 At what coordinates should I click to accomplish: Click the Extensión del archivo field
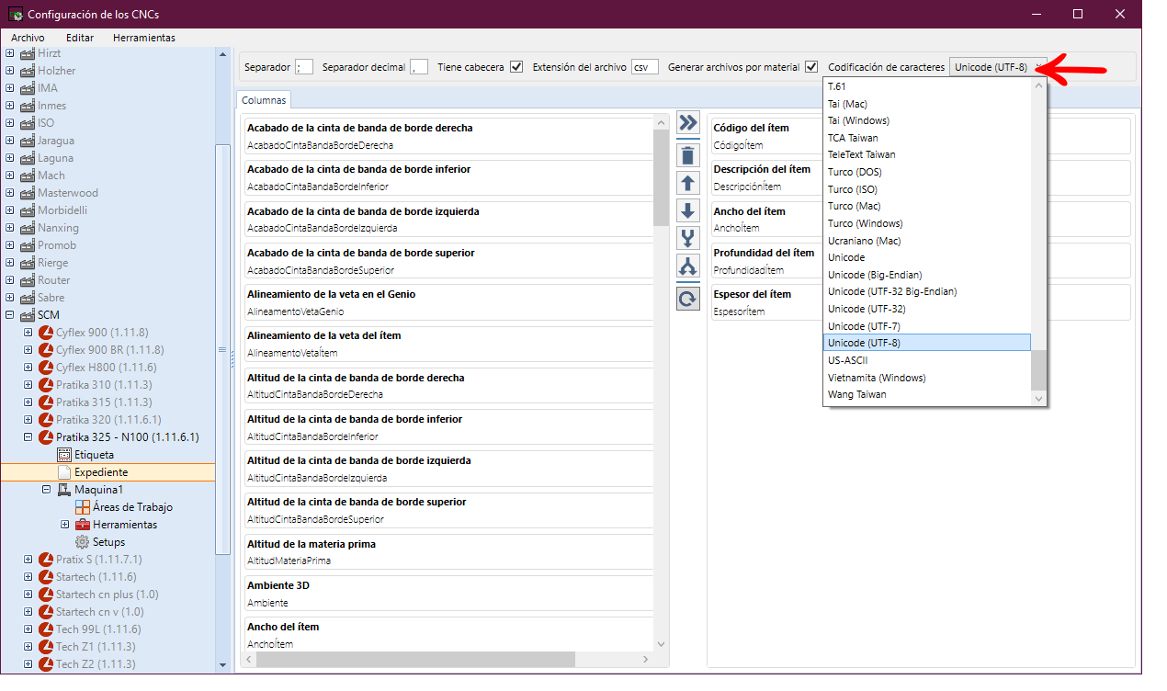645,67
